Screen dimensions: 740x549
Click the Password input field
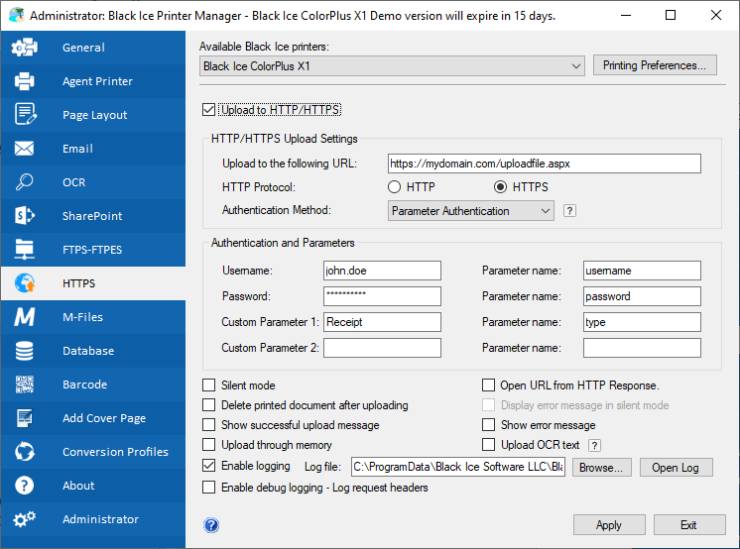(382, 296)
